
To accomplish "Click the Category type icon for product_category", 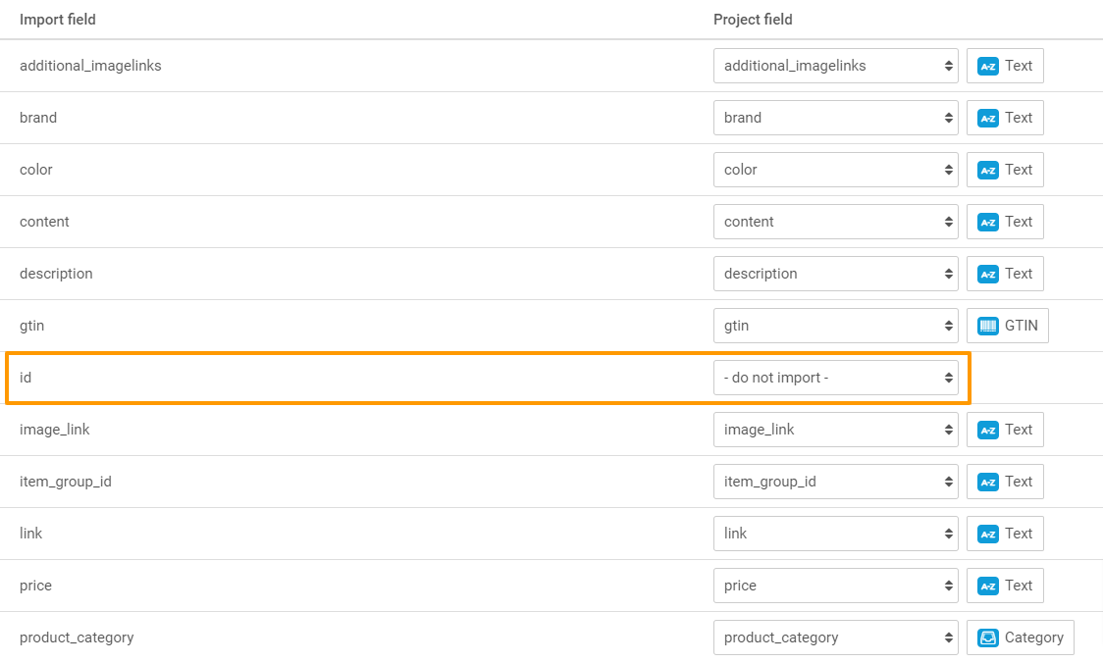I will (988, 637).
